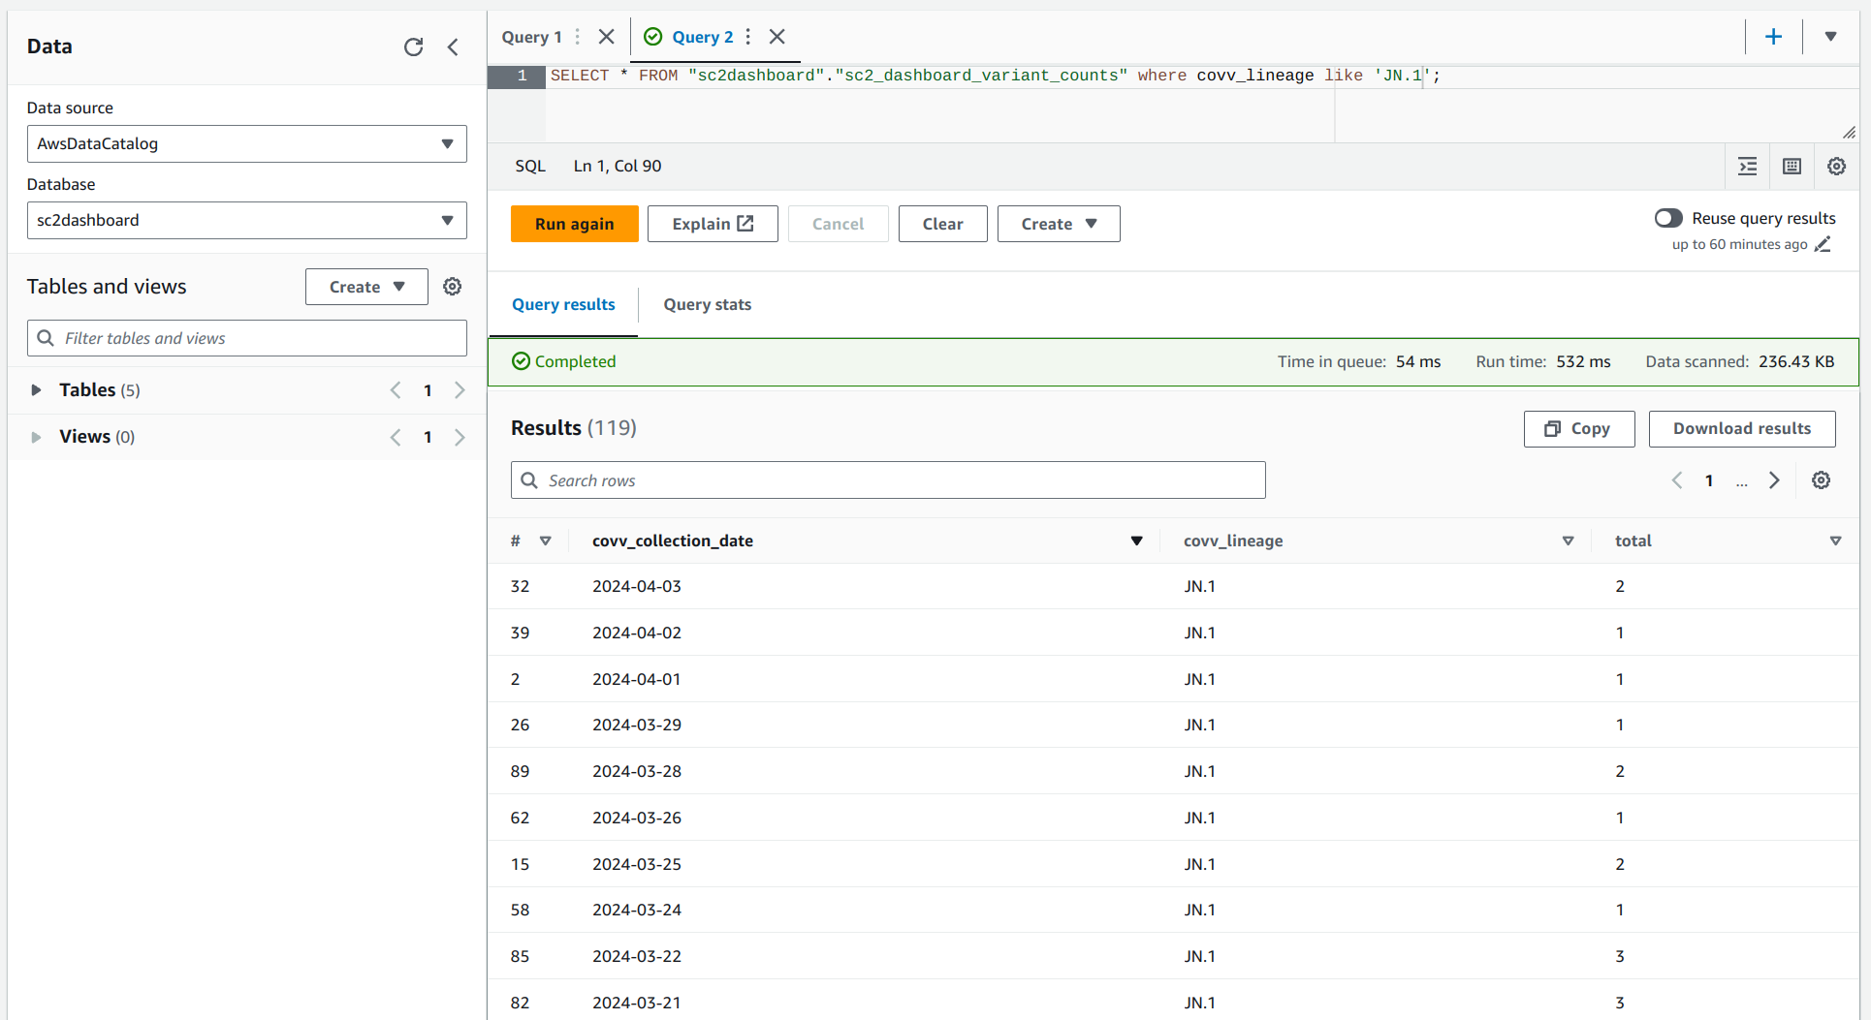
Task: Open query editor settings gear
Action: tap(1836, 167)
